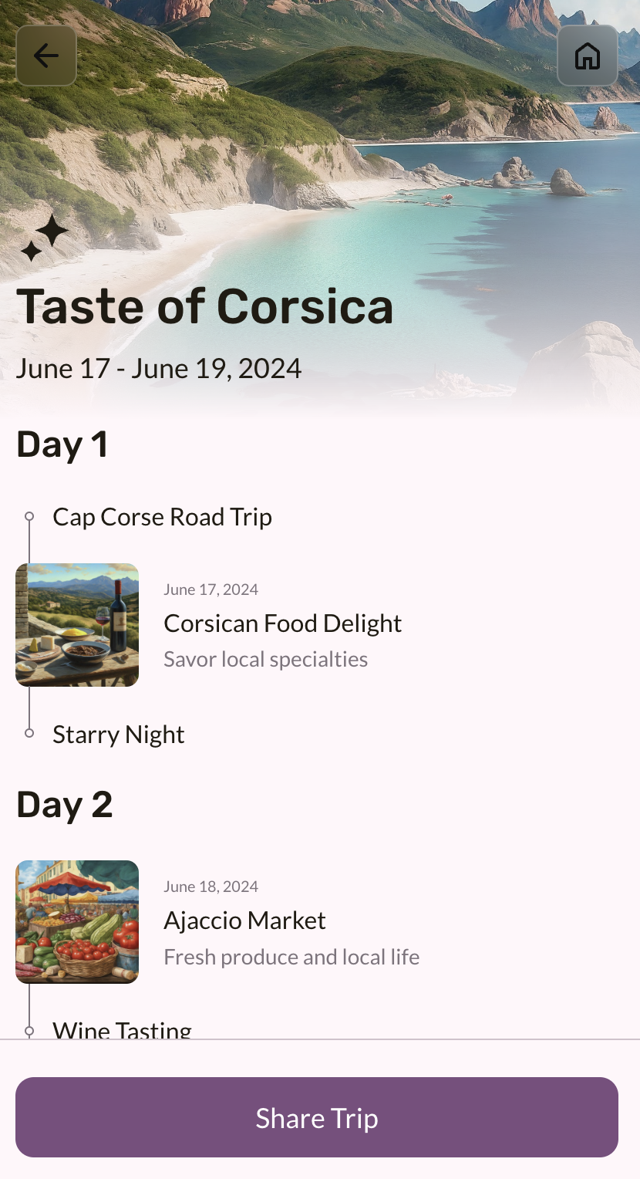
Task: Select Cap Corse Road Trip entry
Action: [x=162, y=517]
